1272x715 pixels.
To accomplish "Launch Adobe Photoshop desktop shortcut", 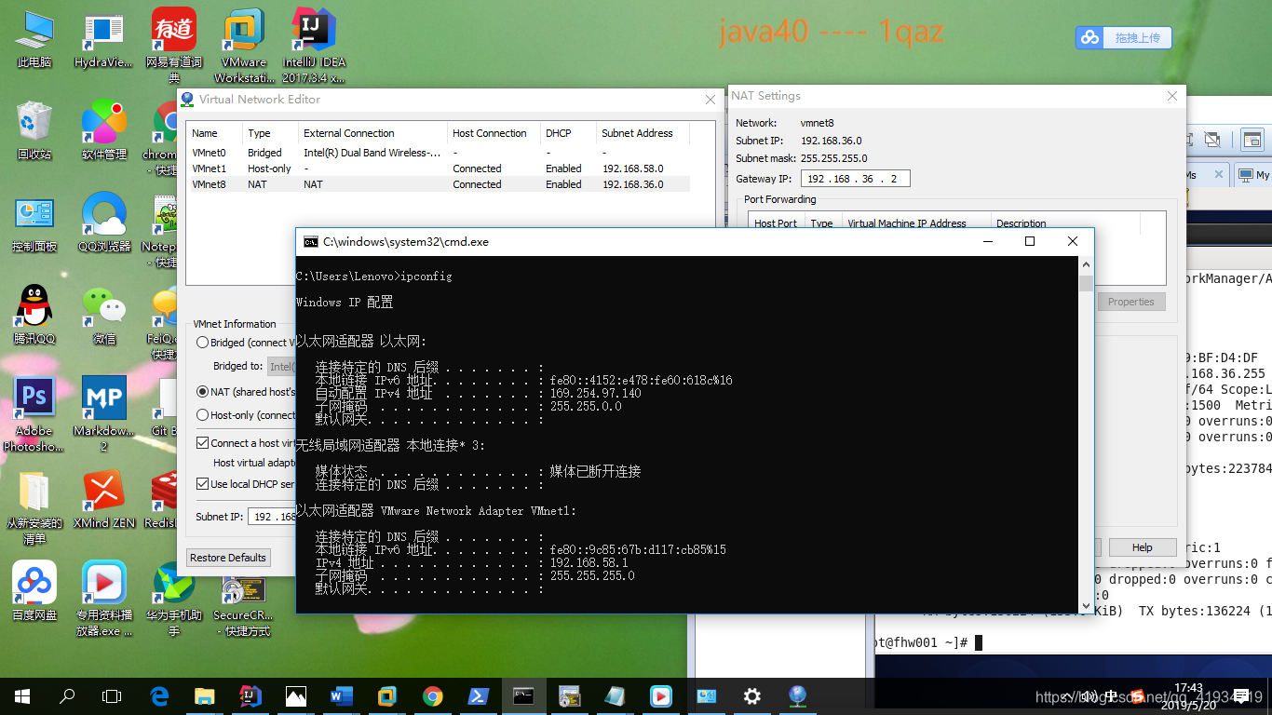I will [34, 414].
